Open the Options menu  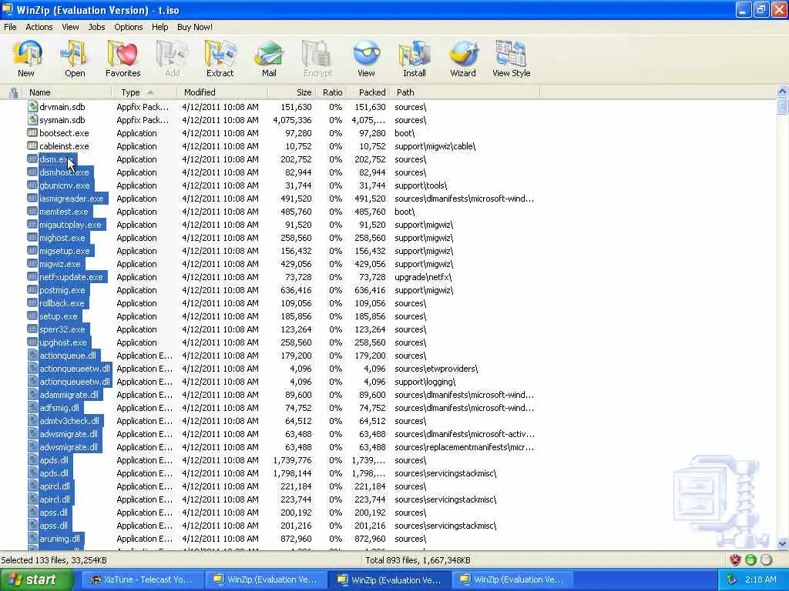point(129,27)
